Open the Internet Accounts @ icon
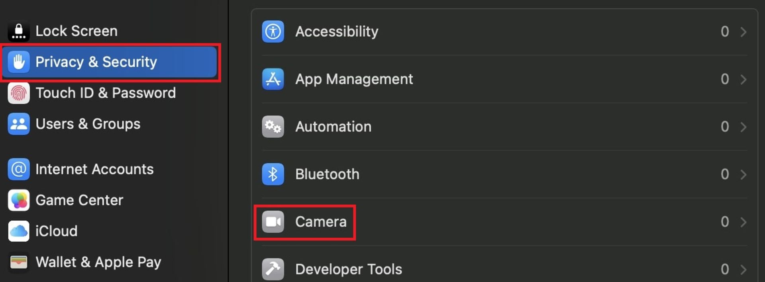Screen dimensions: 765x282 pos(18,169)
